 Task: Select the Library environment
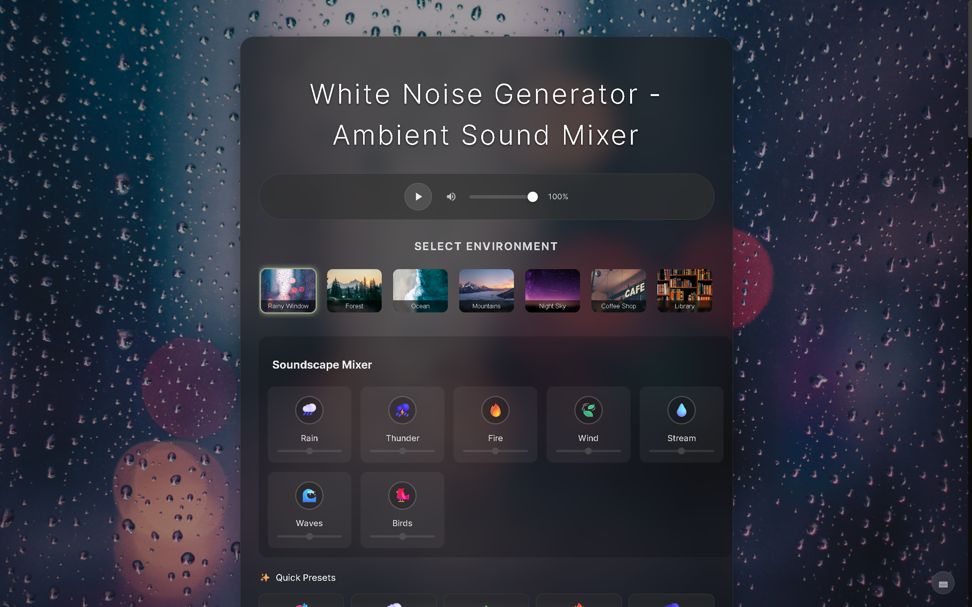(x=684, y=290)
